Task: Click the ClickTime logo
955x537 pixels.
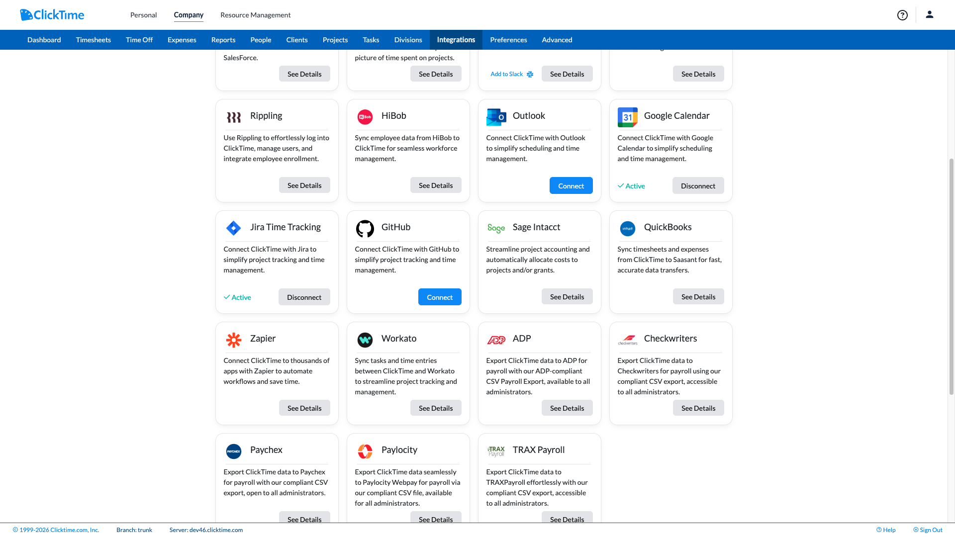Action: tap(52, 15)
